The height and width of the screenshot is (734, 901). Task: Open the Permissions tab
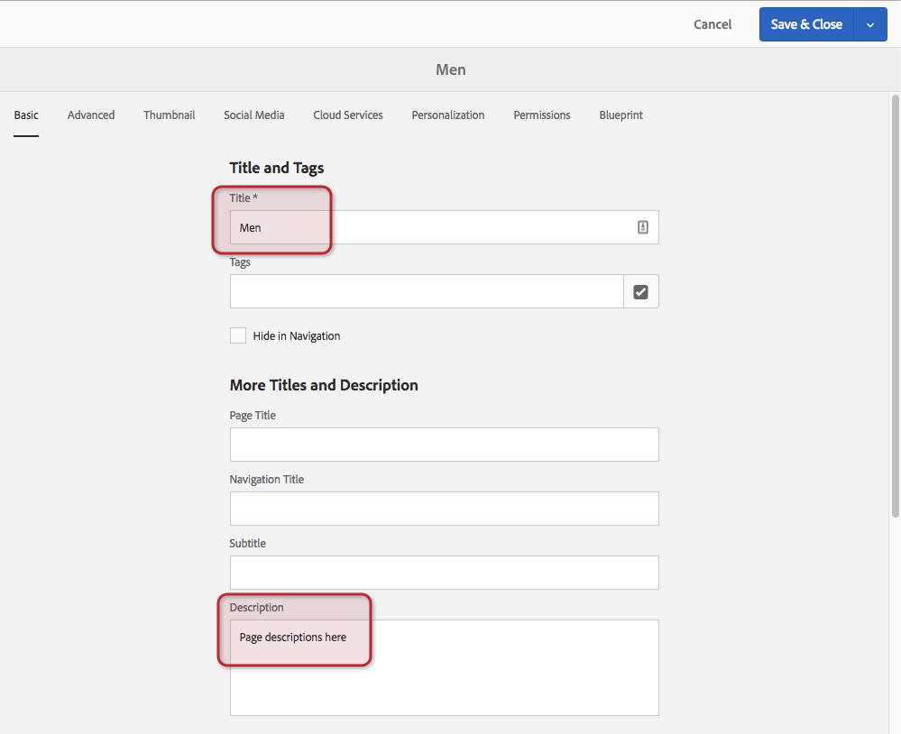[x=542, y=115]
